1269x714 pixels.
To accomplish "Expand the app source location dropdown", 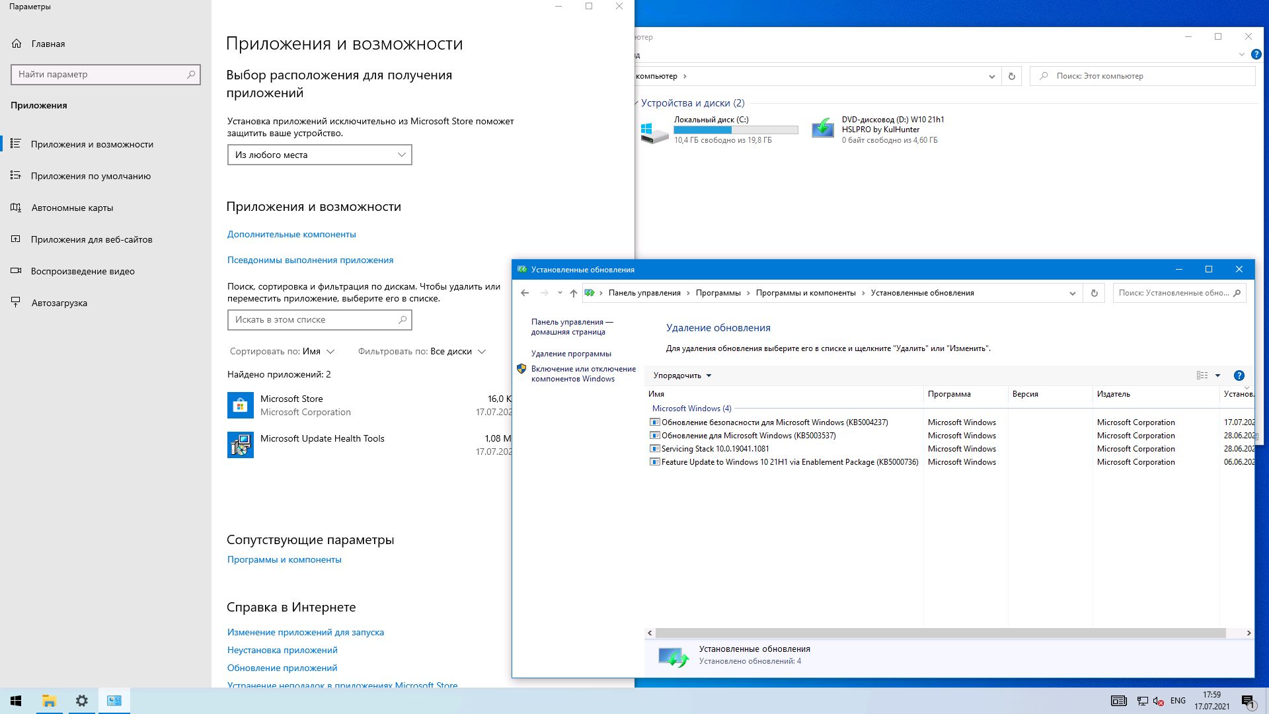I will pos(319,155).
